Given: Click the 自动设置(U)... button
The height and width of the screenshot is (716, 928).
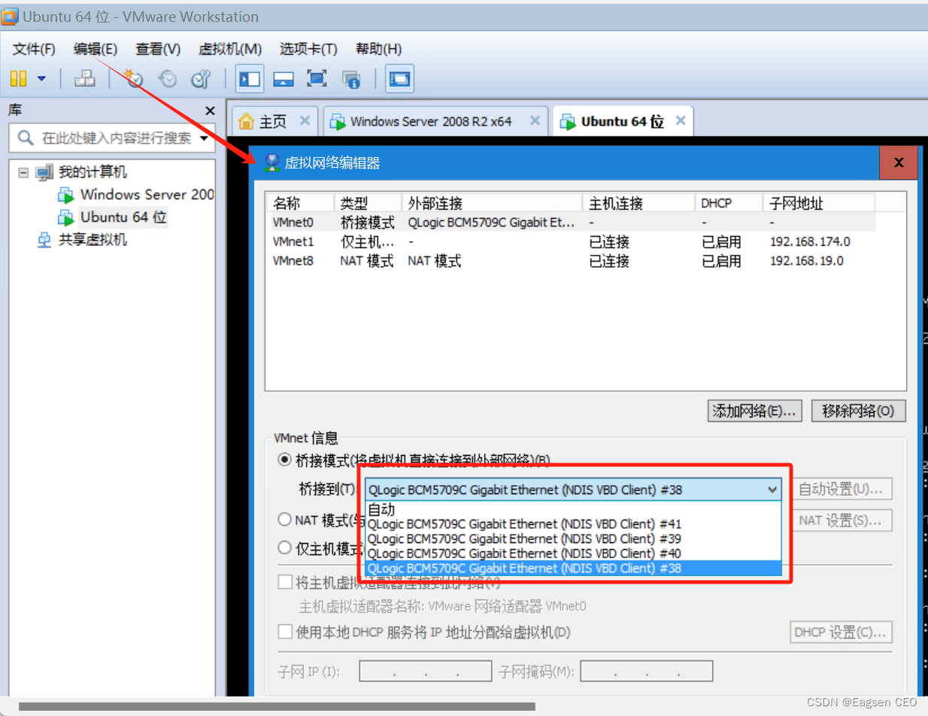Looking at the screenshot, I should pyautogui.click(x=841, y=489).
